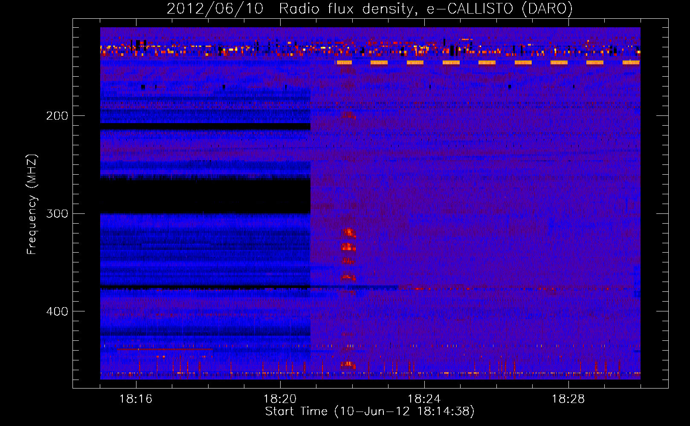Click the 18:28 time tick label

point(568,399)
